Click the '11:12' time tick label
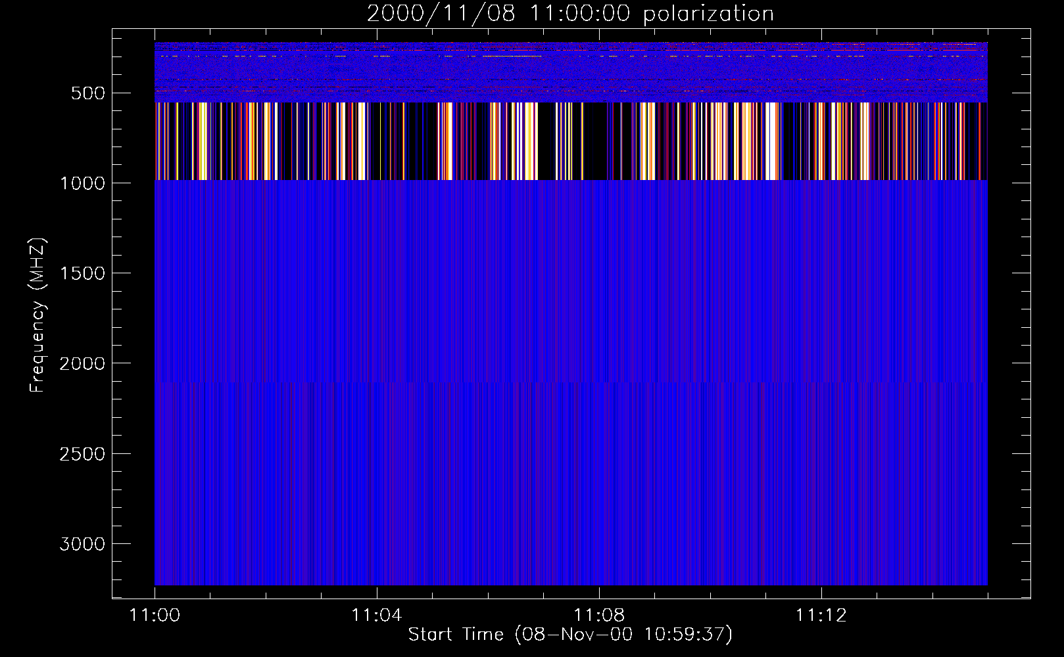 point(821,616)
